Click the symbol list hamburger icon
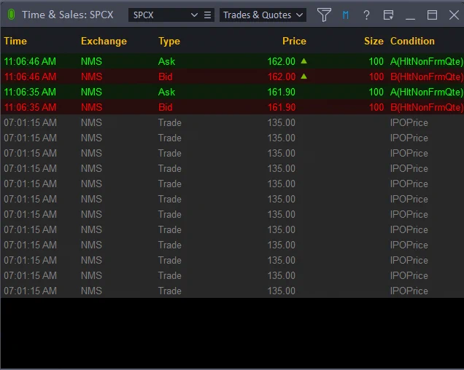 point(207,15)
